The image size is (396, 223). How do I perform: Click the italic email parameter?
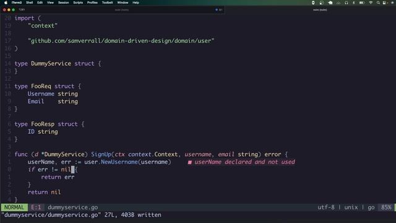226,154
